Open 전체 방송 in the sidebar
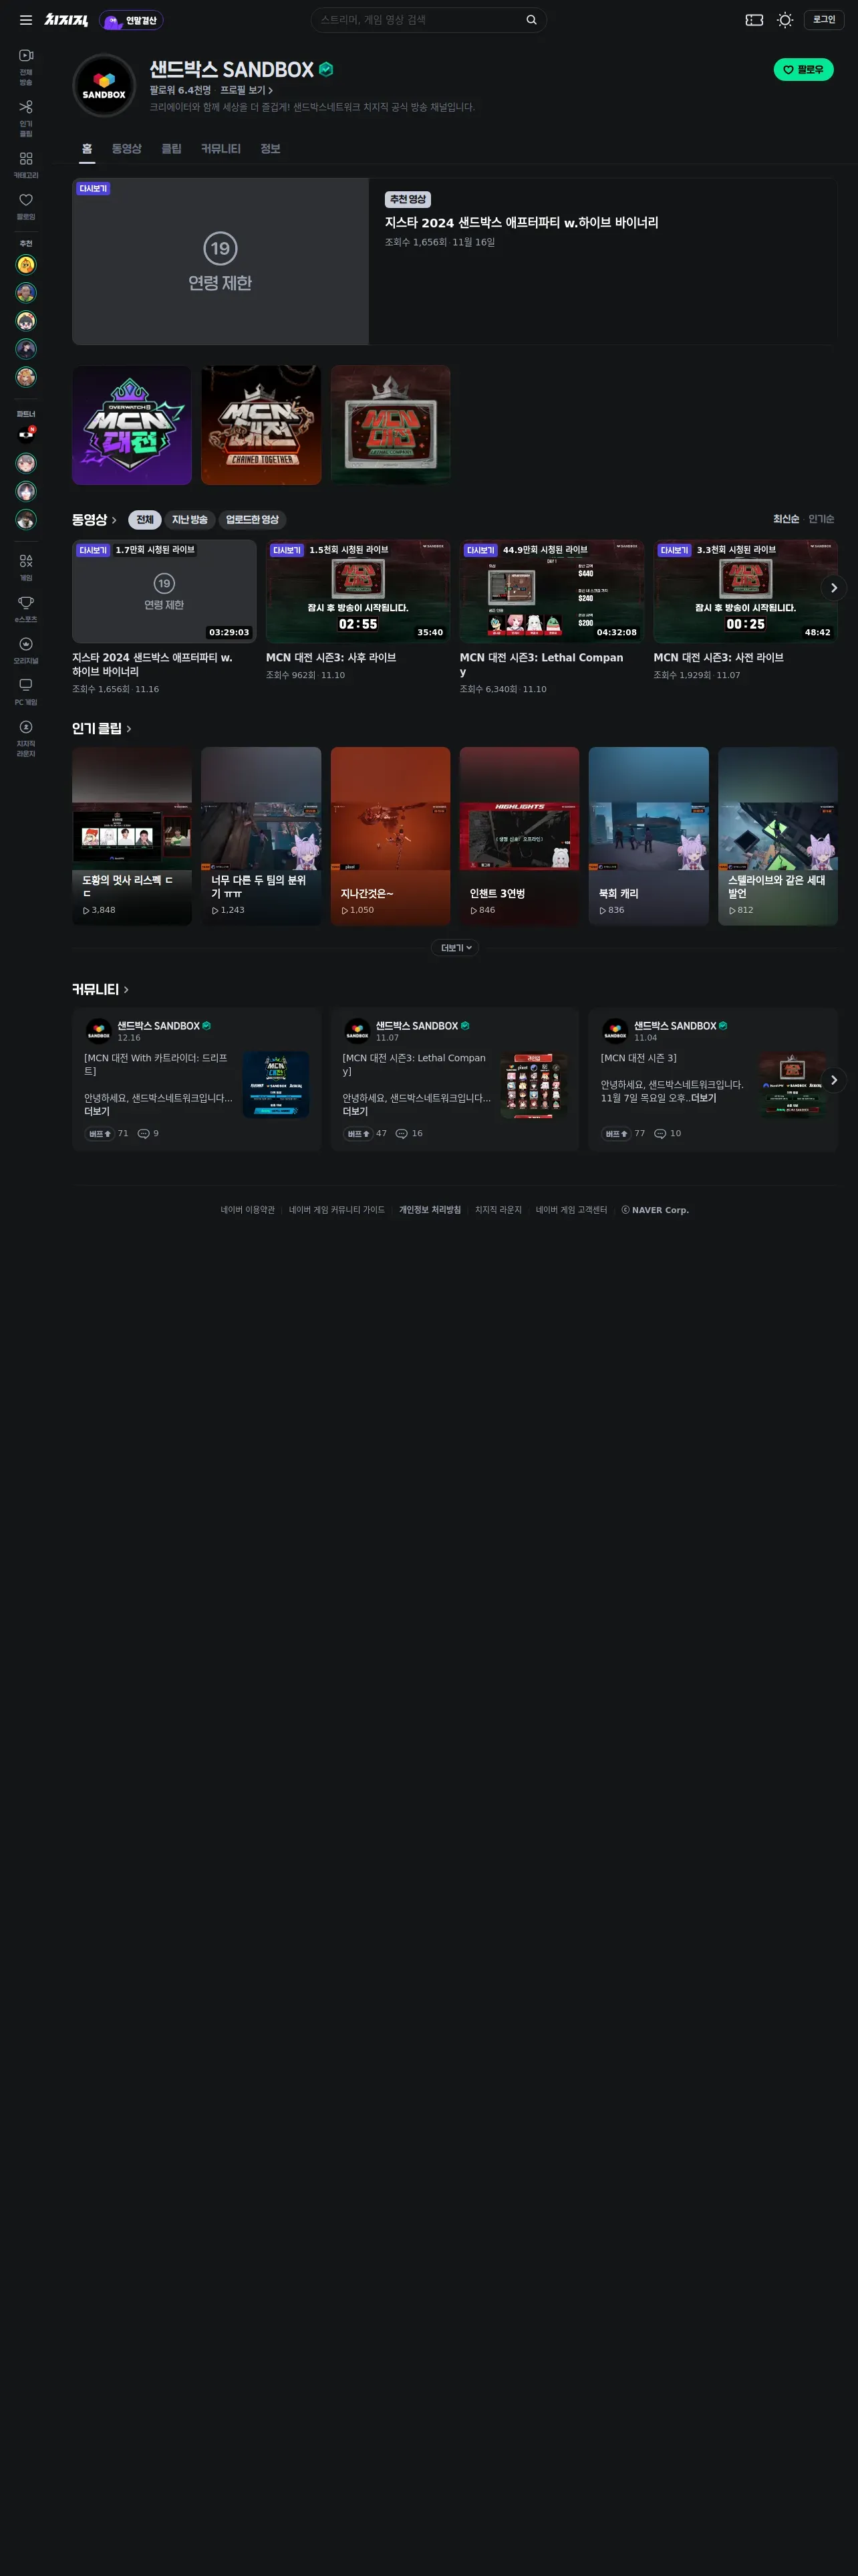 pos(26,66)
